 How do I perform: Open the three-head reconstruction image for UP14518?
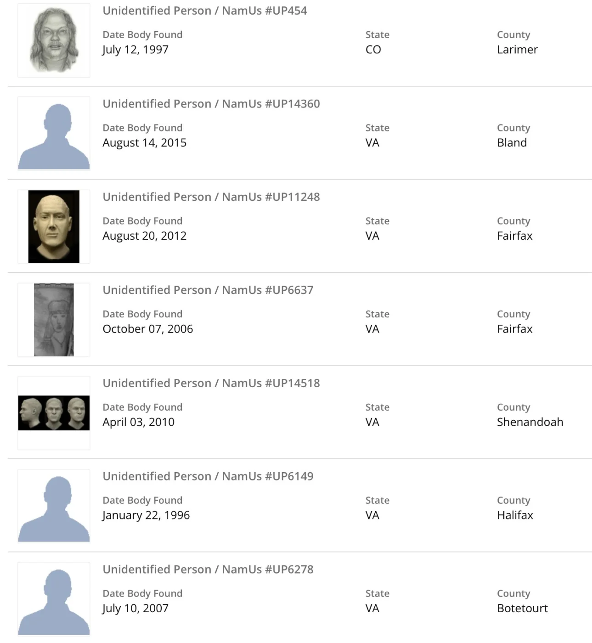point(54,412)
